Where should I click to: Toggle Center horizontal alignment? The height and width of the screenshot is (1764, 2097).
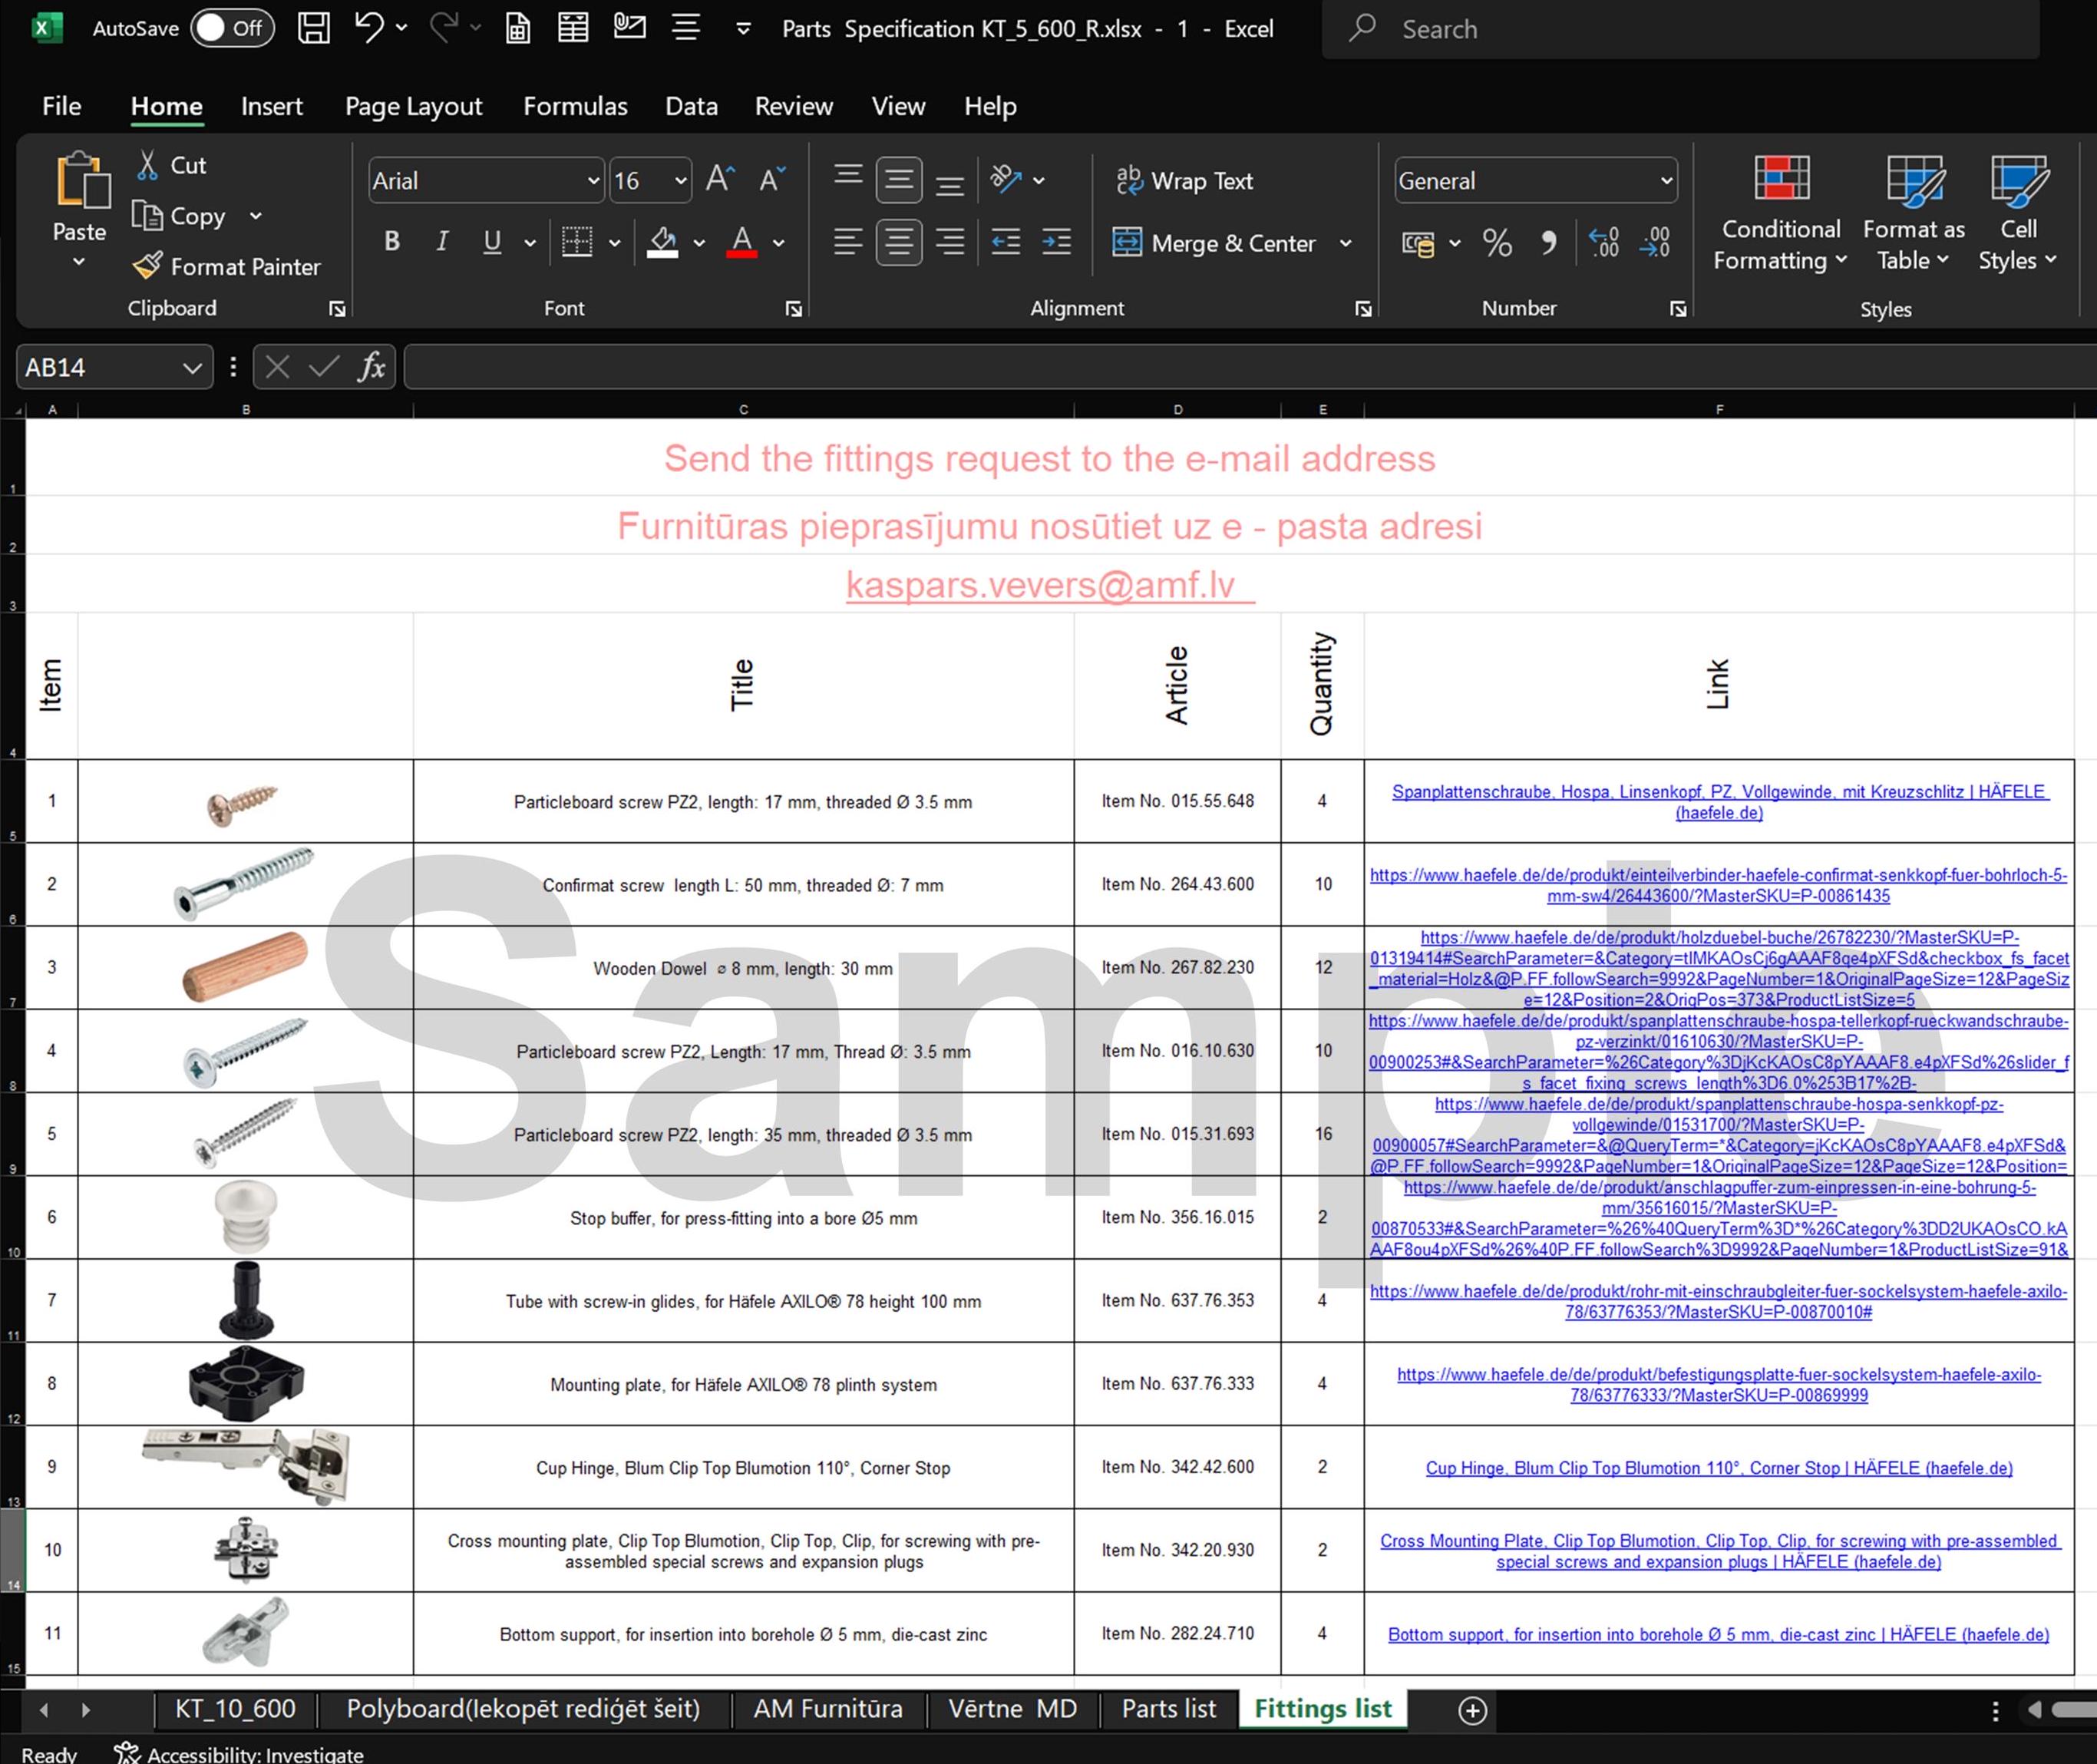tap(899, 241)
